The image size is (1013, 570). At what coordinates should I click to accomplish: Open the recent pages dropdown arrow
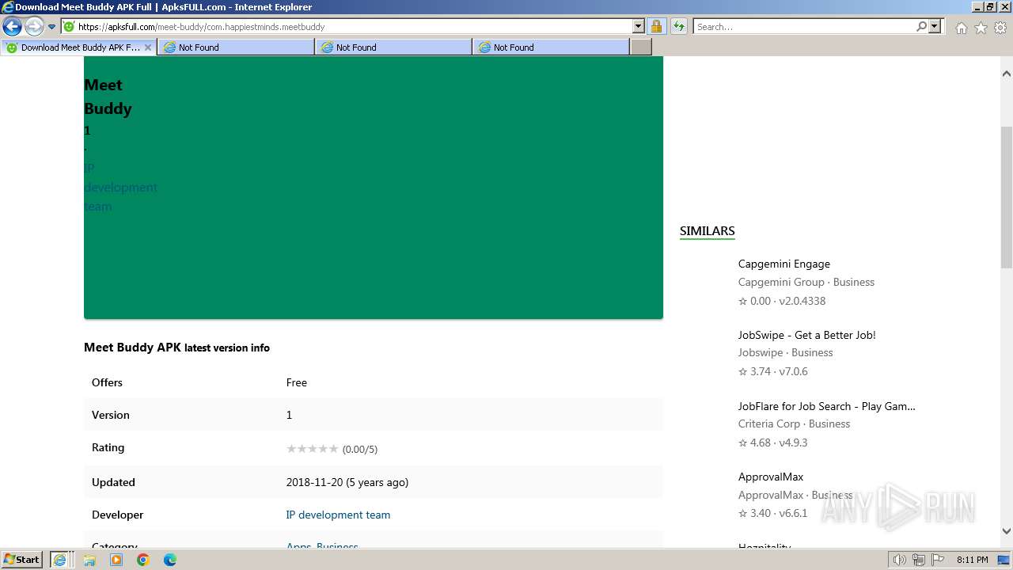click(x=51, y=27)
